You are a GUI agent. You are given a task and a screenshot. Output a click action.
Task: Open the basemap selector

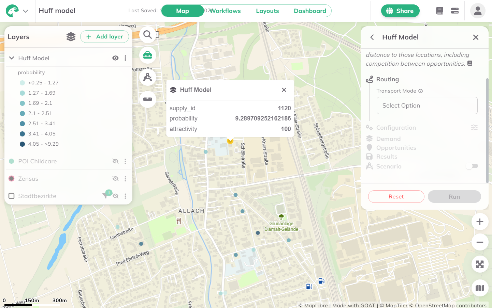[x=480, y=288]
